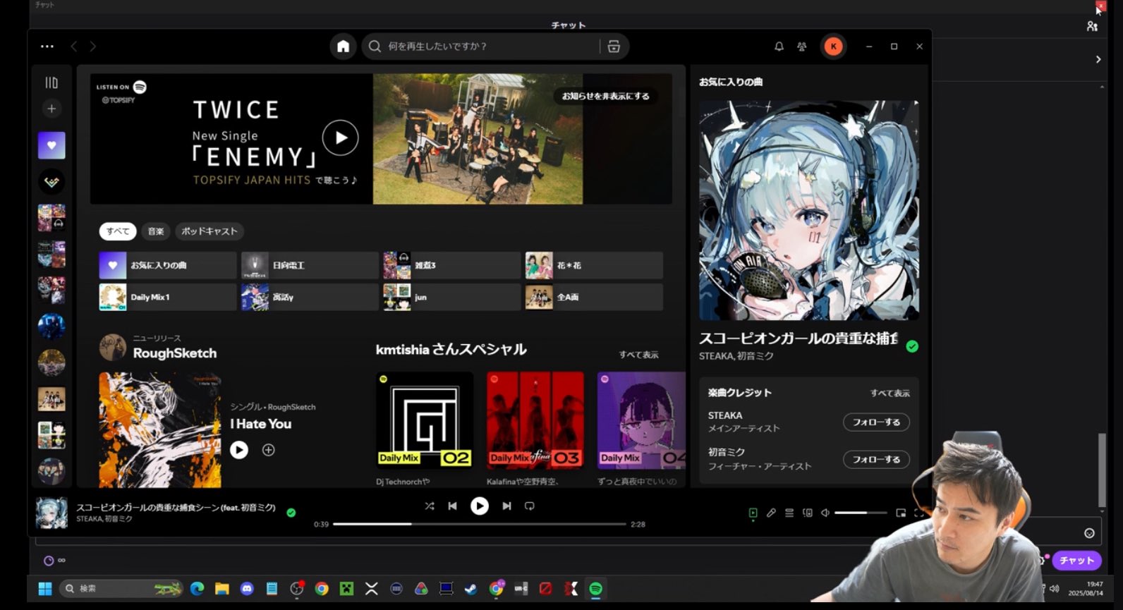This screenshot has height=610, width=1123.
Task: Open Steam from the taskbar
Action: 471,589
